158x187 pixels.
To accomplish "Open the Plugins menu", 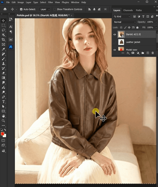I will pos(65,2).
